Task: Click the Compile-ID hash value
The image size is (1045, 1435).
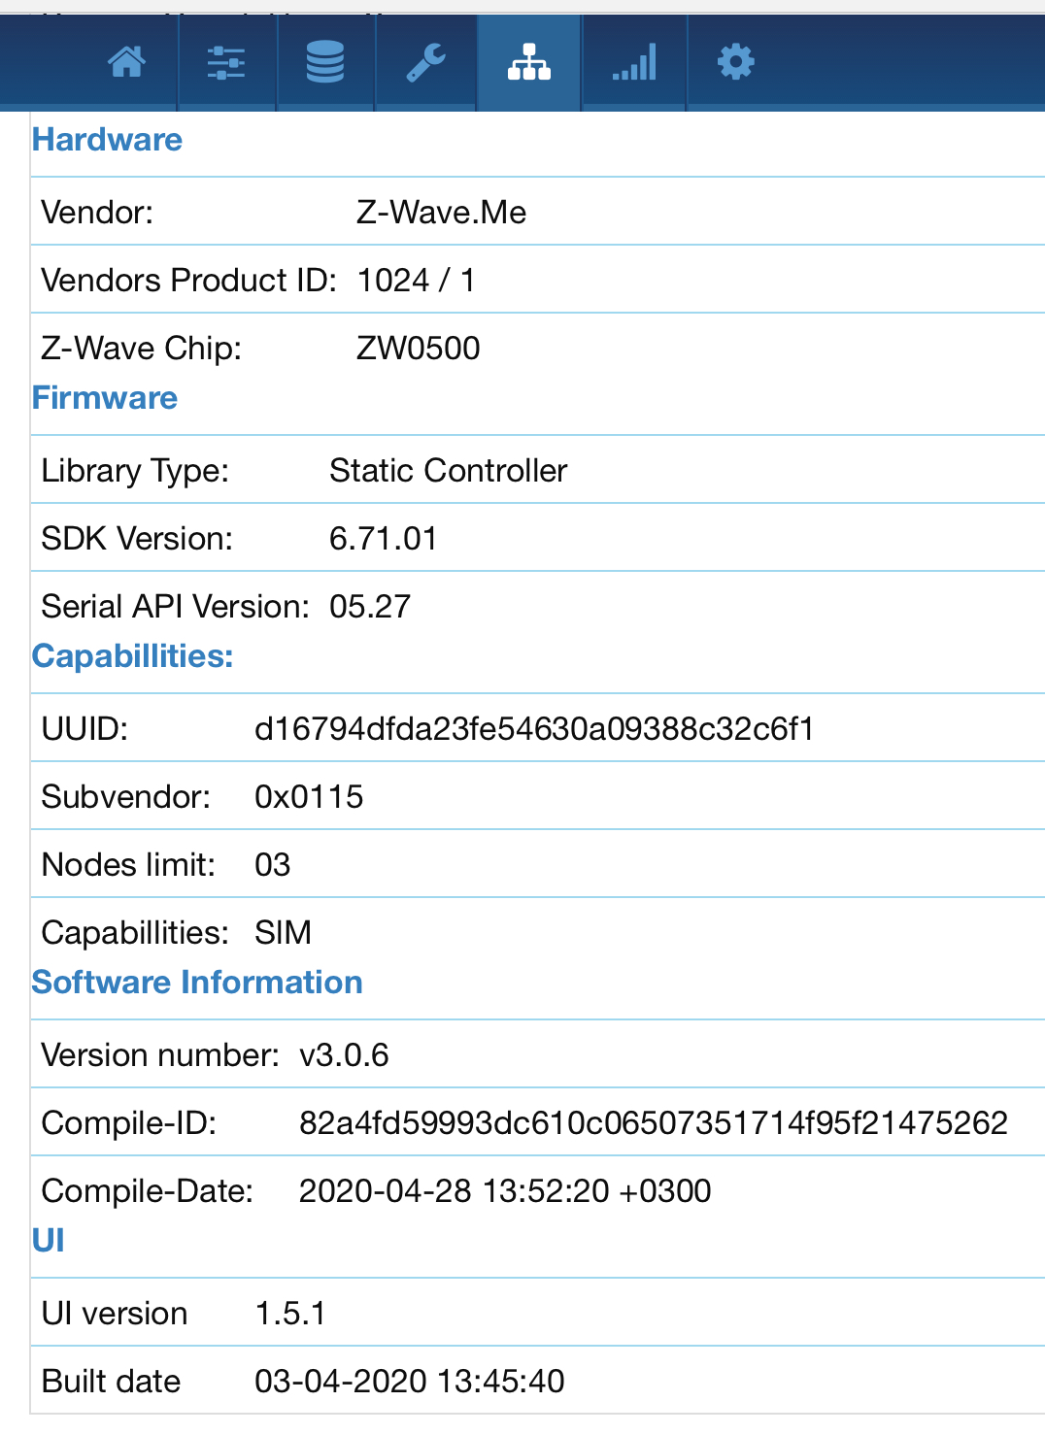Action: pyautogui.click(x=653, y=1123)
